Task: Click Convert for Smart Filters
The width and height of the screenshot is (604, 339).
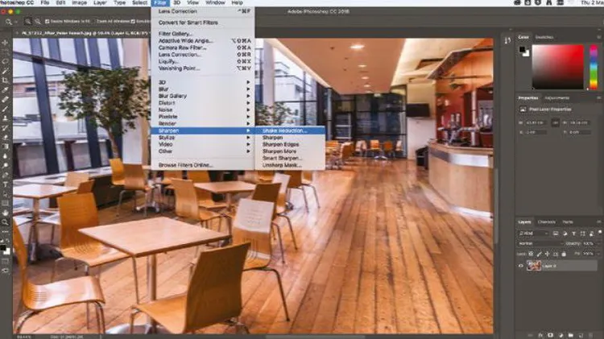Action: [x=203, y=23]
